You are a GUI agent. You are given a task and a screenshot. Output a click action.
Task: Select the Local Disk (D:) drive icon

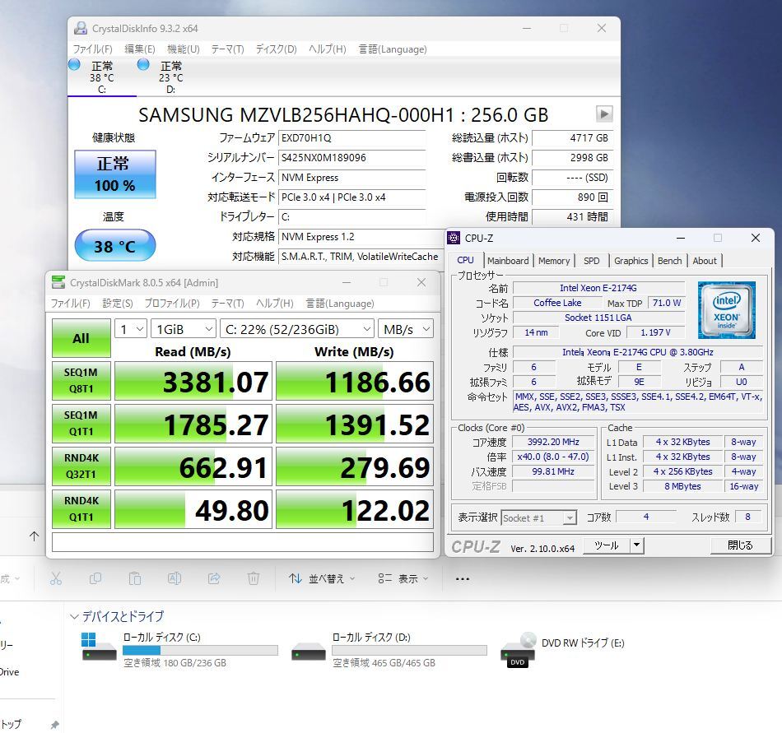[x=308, y=652]
